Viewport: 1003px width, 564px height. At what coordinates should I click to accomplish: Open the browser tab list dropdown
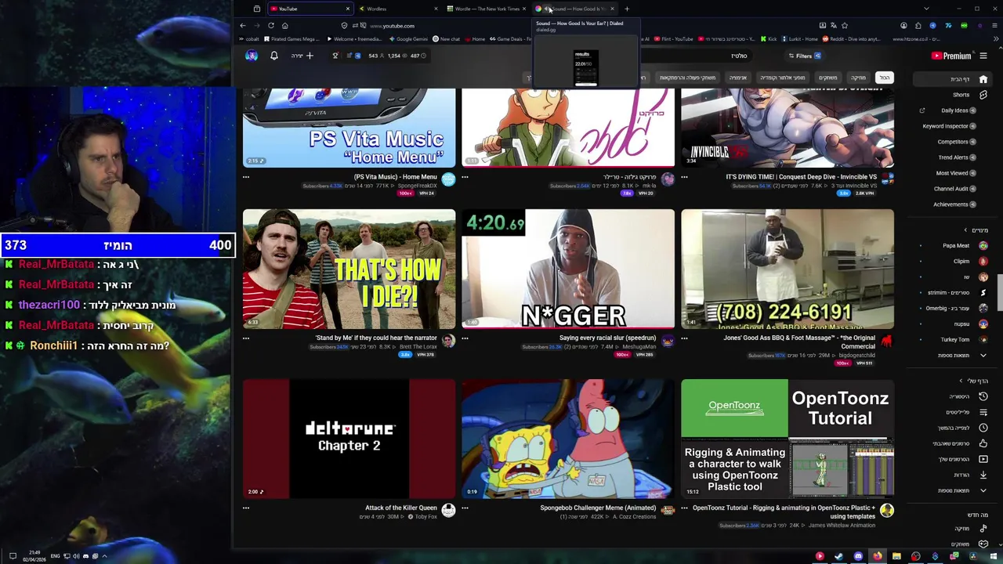click(x=926, y=9)
